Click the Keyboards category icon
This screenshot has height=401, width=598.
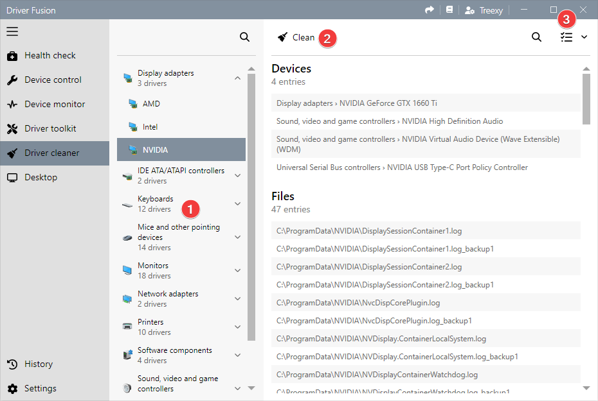(127, 205)
